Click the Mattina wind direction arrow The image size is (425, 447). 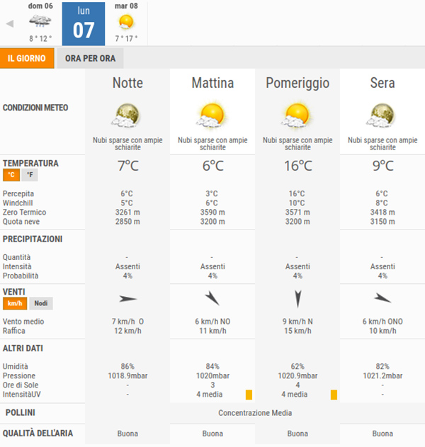pos(212,298)
